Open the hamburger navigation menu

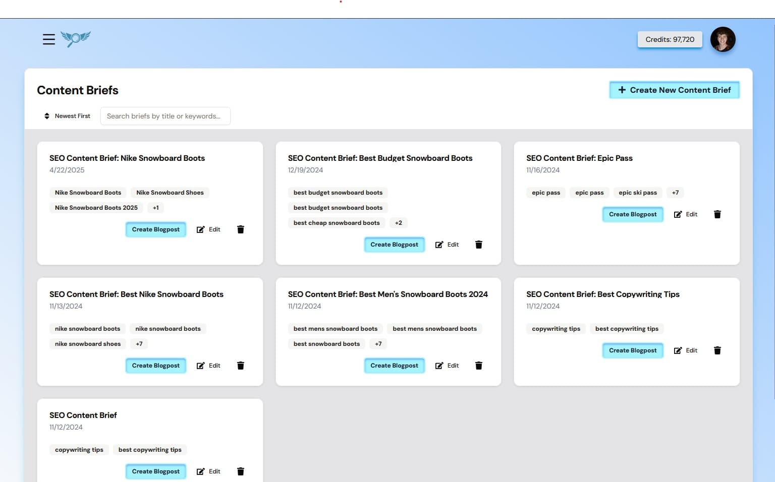[x=48, y=39]
